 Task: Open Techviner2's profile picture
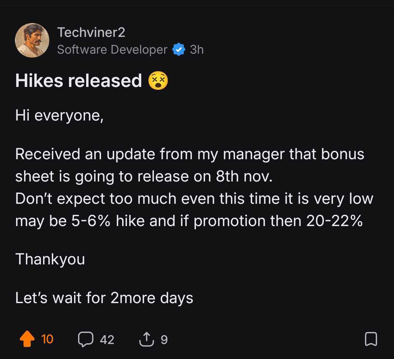(x=32, y=40)
